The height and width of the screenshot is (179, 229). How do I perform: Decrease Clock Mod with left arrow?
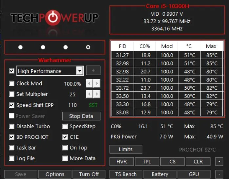click(89, 83)
